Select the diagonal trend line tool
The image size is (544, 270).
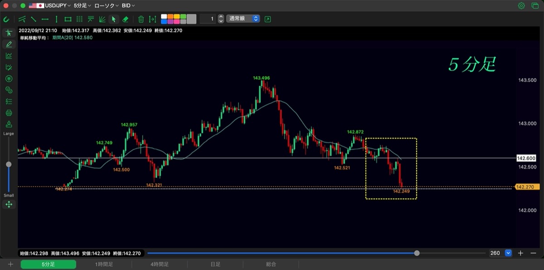(x=34, y=19)
